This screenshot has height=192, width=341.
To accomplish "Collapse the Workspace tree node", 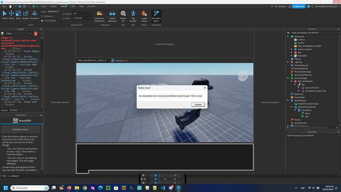I will pos(288,36).
